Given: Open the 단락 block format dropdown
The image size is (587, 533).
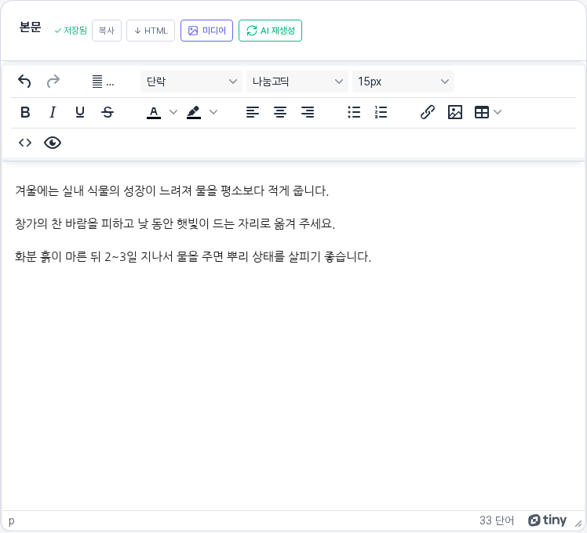Looking at the screenshot, I should click(191, 82).
